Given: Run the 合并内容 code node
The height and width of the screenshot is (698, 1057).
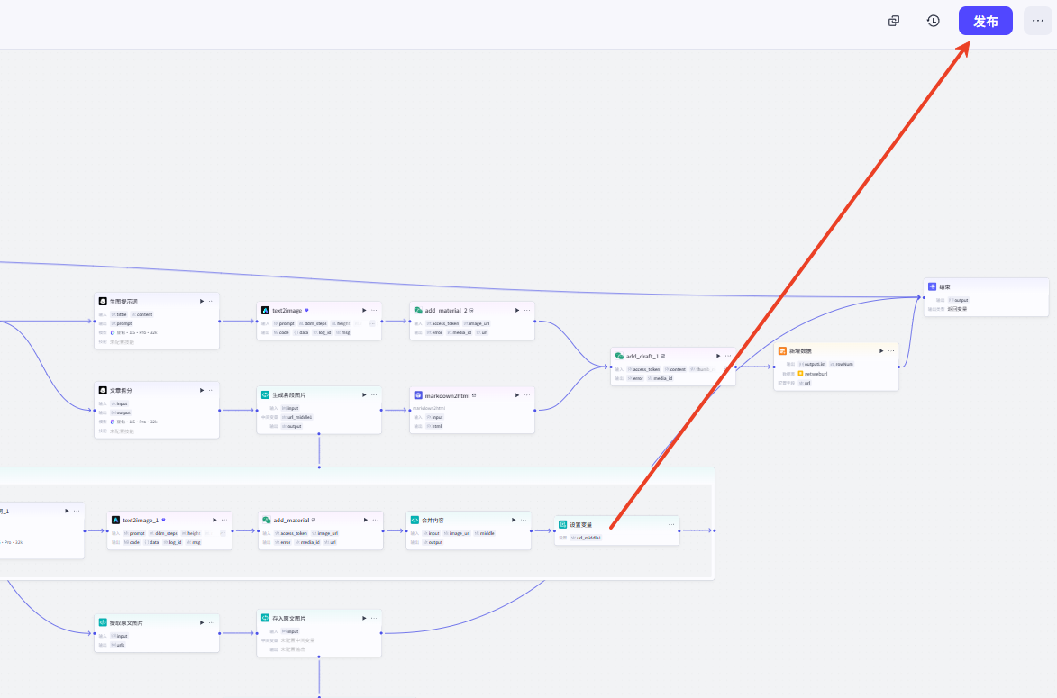Looking at the screenshot, I should coord(514,521).
